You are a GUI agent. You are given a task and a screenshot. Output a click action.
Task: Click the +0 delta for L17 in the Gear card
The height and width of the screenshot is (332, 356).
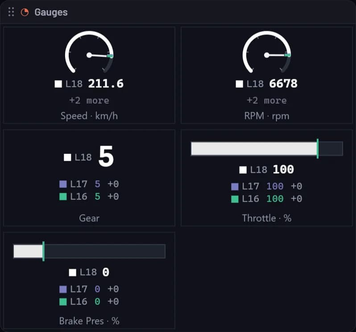click(x=113, y=184)
